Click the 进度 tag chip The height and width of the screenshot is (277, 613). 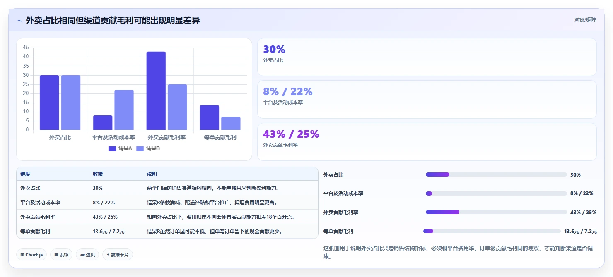pos(87,255)
